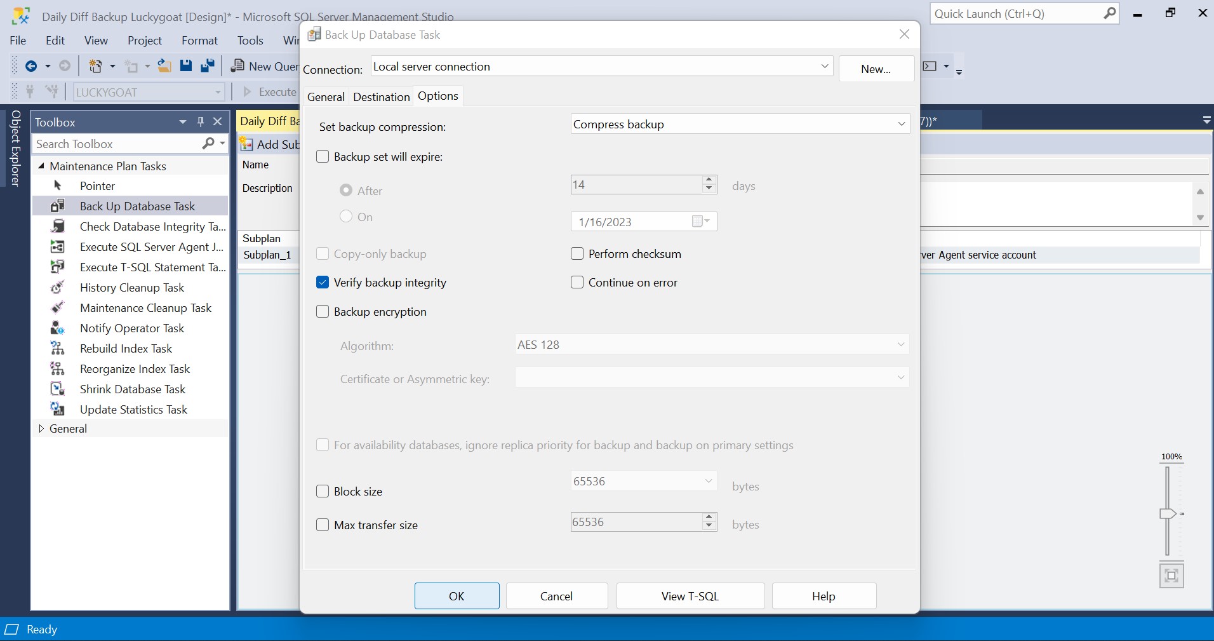Open the Format menu
The height and width of the screenshot is (641, 1214).
pyautogui.click(x=199, y=41)
